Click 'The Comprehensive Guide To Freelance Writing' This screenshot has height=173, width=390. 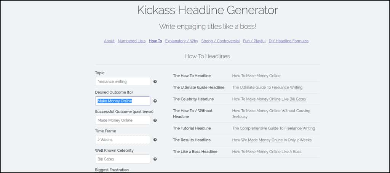(273, 128)
